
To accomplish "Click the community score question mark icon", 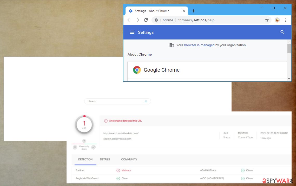I will [x=84, y=141].
